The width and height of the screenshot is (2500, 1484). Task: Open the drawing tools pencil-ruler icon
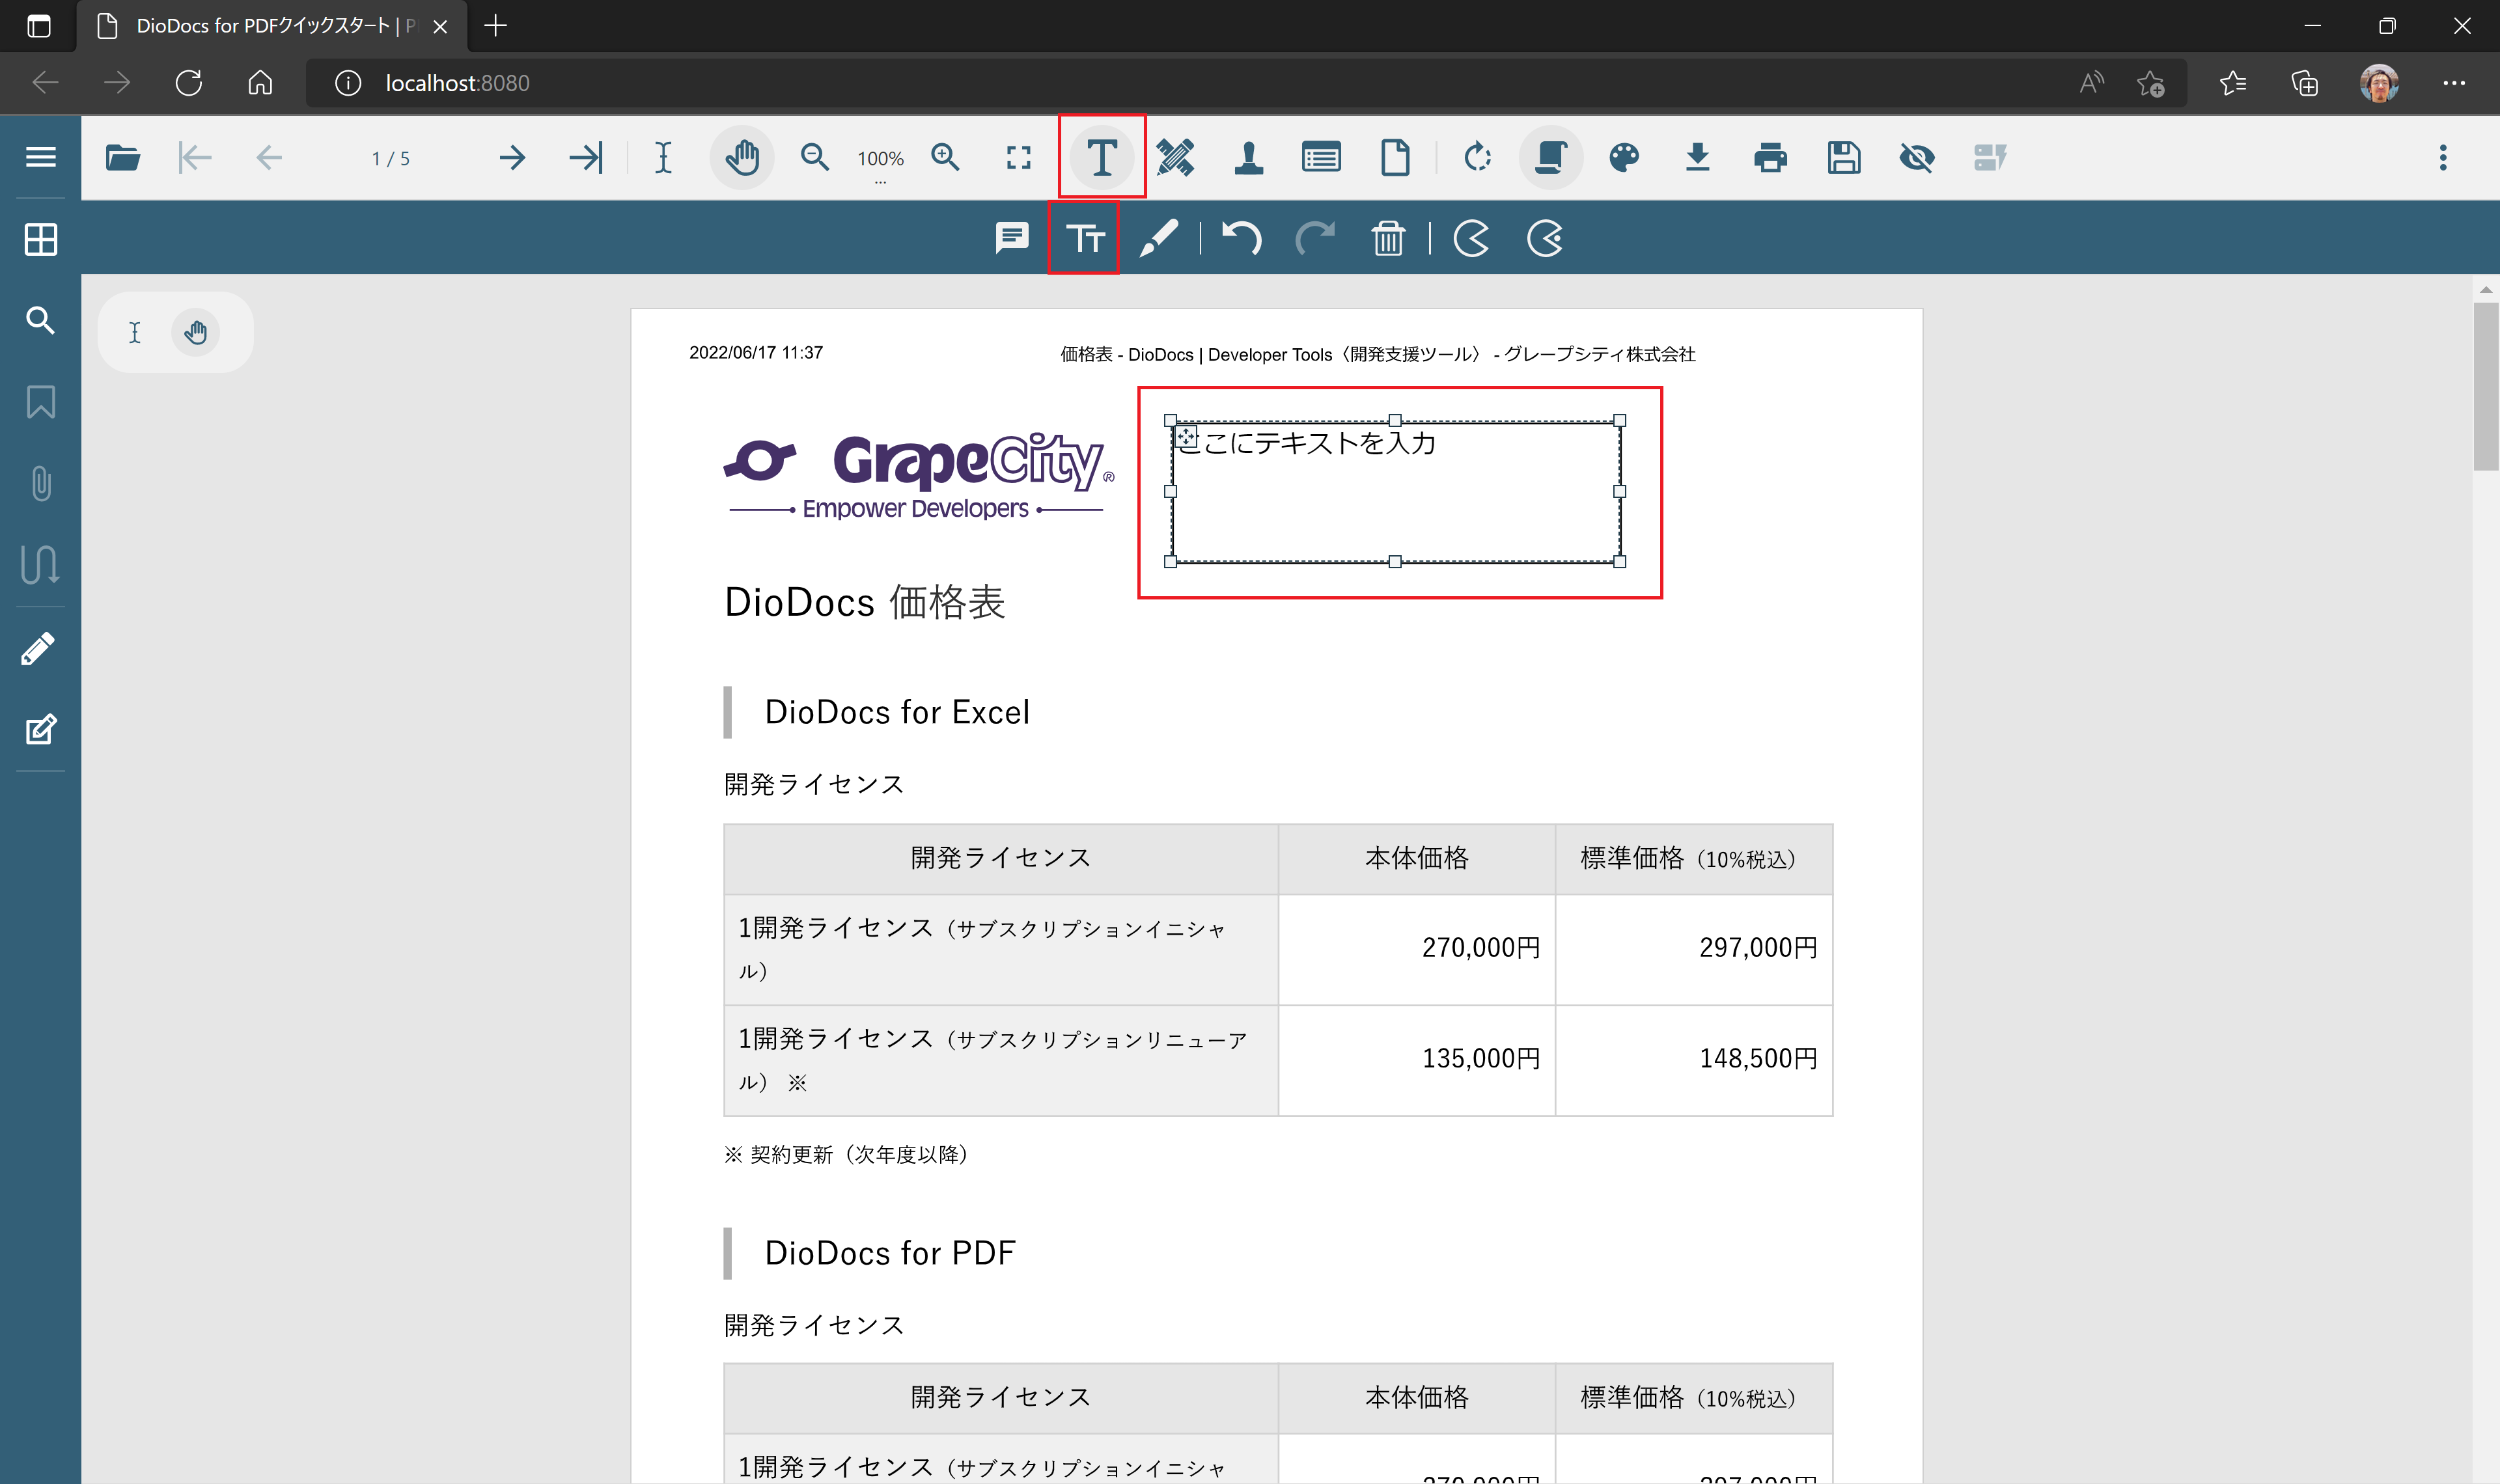[x=1175, y=158]
